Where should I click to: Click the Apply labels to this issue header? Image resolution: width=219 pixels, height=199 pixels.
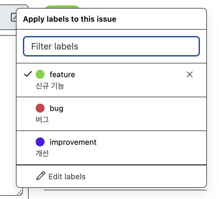tap(70, 19)
